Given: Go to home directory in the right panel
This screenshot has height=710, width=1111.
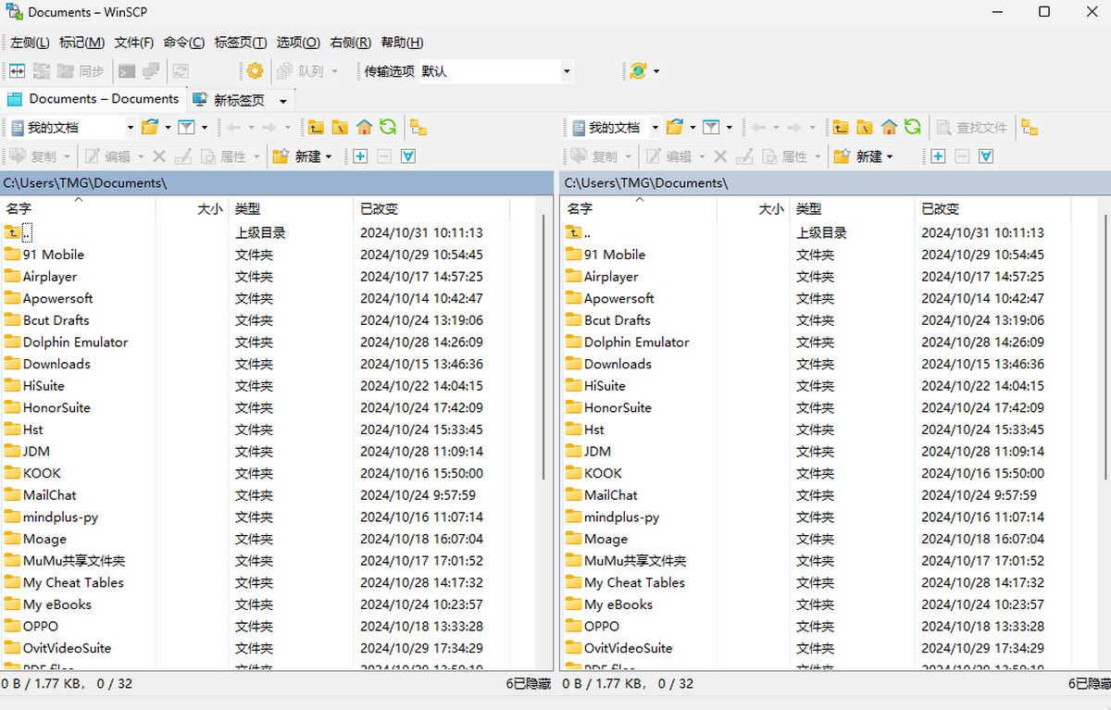Looking at the screenshot, I should tap(889, 126).
